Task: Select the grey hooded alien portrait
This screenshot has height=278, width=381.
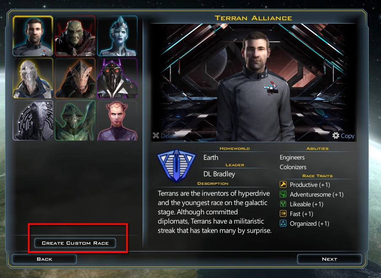Action: (33, 120)
